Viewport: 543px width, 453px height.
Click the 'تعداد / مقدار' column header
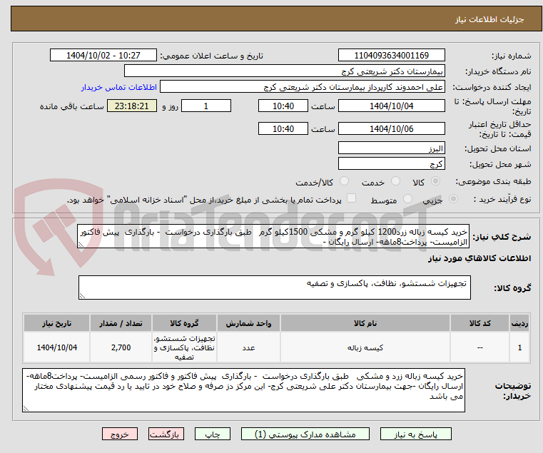coord(121,323)
